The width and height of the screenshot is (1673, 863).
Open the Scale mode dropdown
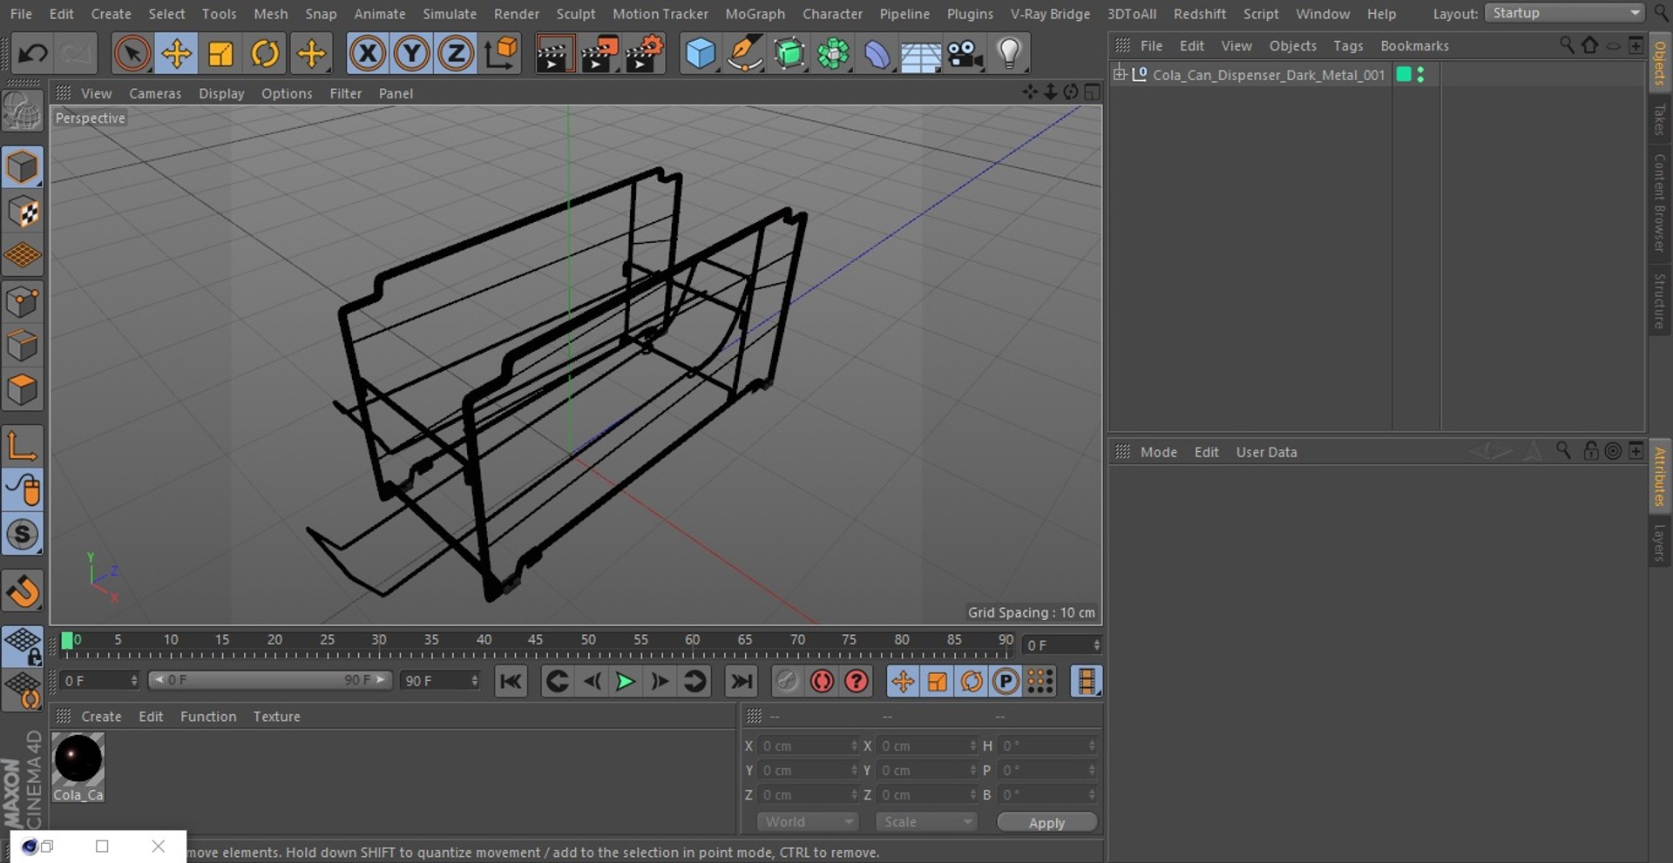coord(926,822)
